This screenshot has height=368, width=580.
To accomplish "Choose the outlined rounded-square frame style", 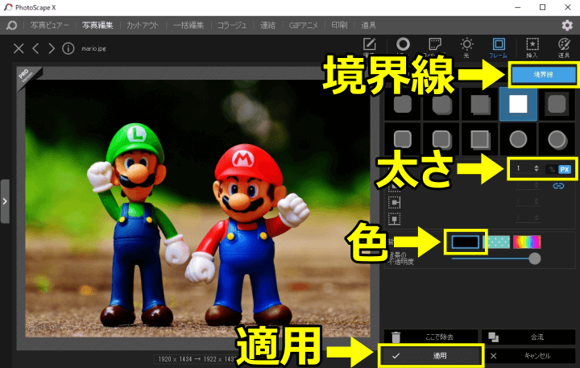I will [403, 139].
